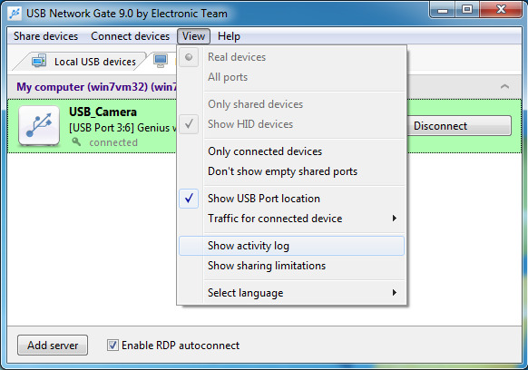
Task: Click the USB Network Gate title bar icon
Action: click(x=15, y=14)
